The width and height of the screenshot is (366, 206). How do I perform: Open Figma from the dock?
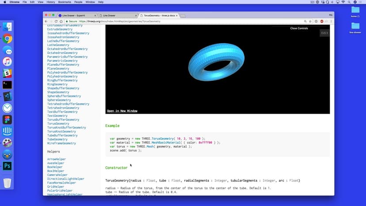[7, 120]
